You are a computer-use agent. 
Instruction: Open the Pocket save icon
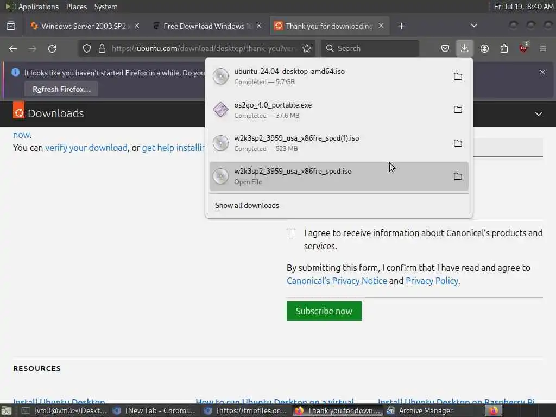pyautogui.click(x=445, y=48)
